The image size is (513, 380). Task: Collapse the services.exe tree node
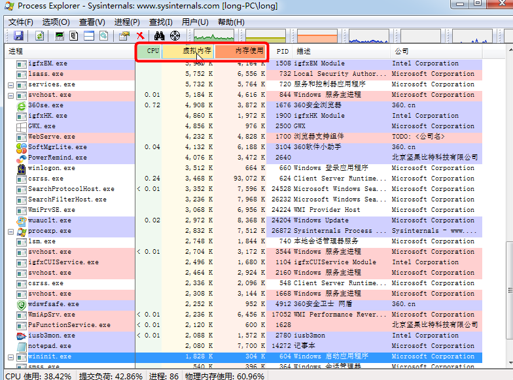click(x=10, y=85)
